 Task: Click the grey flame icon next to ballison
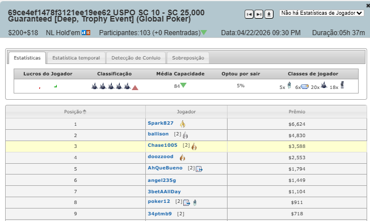pos(185,135)
